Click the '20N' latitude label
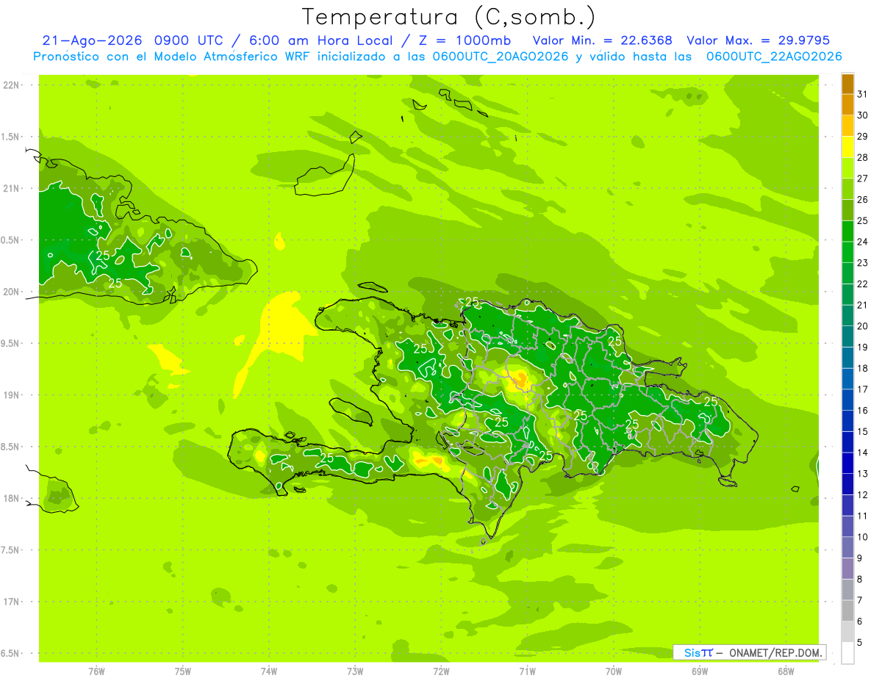This screenshot has height=681, width=882. tap(10, 292)
